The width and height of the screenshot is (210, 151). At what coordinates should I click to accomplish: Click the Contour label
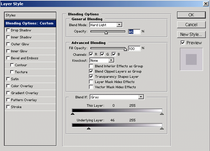tap(21, 65)
